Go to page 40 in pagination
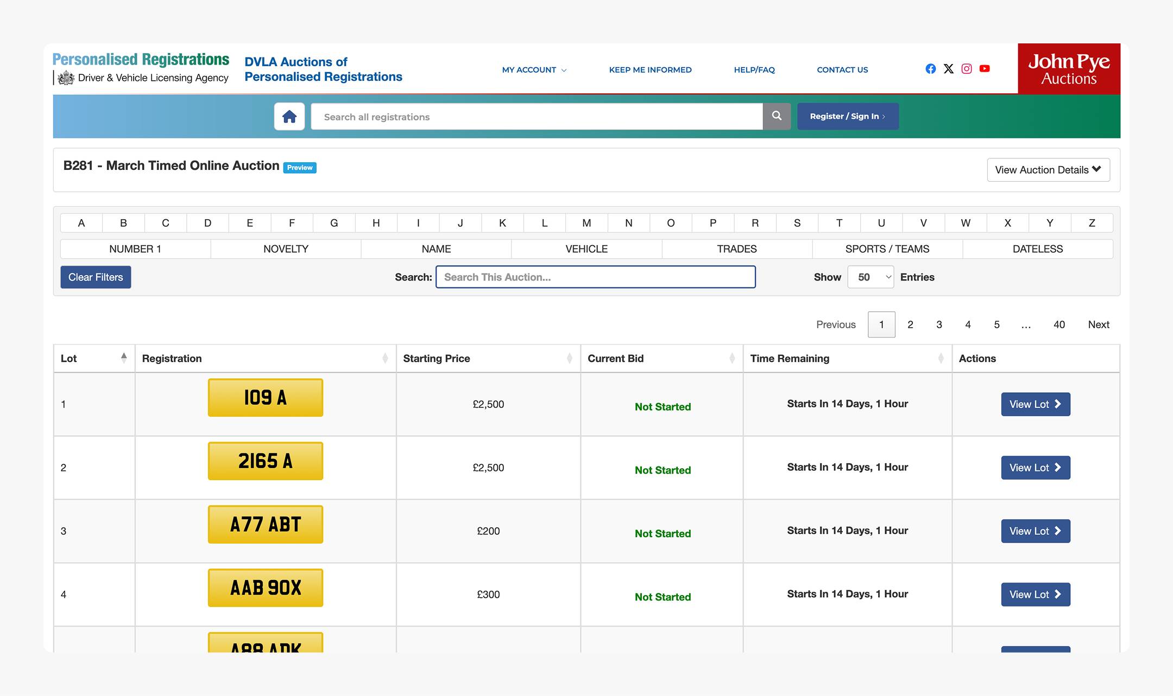Image resolution: width=1173 pixels, height=696 pixels. point(1058,324)
